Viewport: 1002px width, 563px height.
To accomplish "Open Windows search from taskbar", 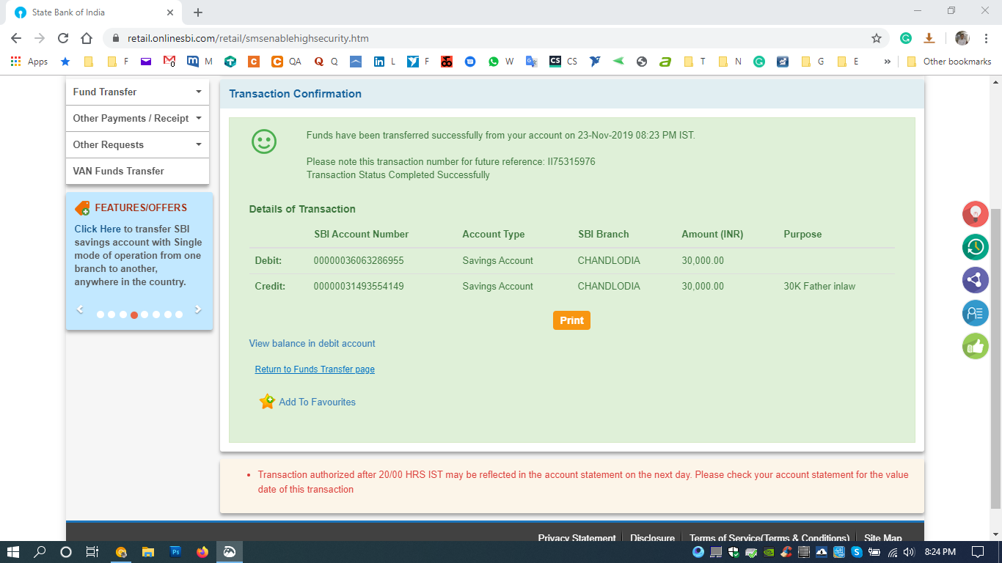I will click(x=40, y=552).
